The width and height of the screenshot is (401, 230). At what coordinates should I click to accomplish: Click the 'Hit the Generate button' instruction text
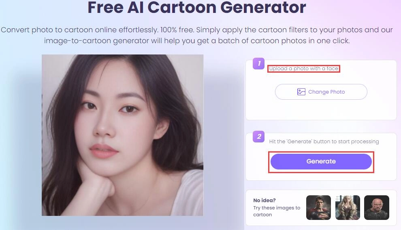[x=324, y=142]
